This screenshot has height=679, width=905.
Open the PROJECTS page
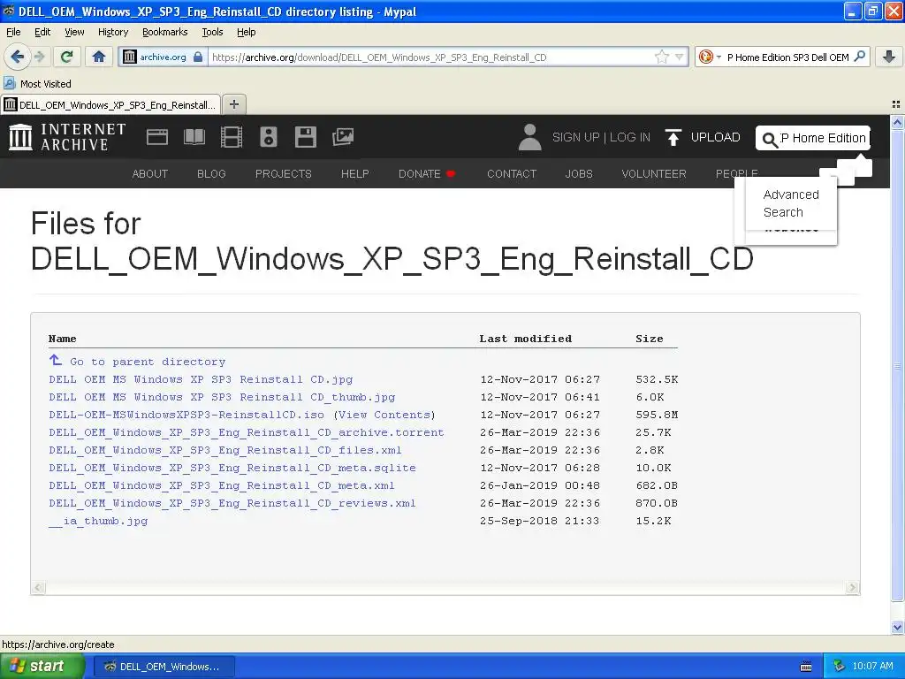(x=284, y=174)
